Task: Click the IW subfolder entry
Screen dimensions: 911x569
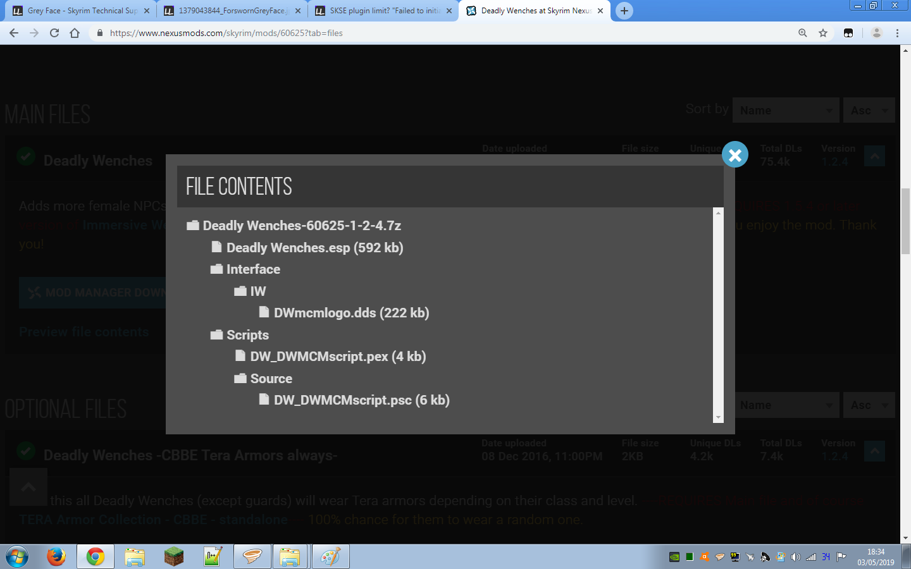Action: pos(251,291)
